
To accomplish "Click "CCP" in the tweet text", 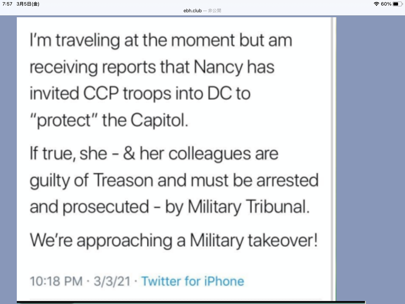I will pyautogui.click(x=101, y=94).
